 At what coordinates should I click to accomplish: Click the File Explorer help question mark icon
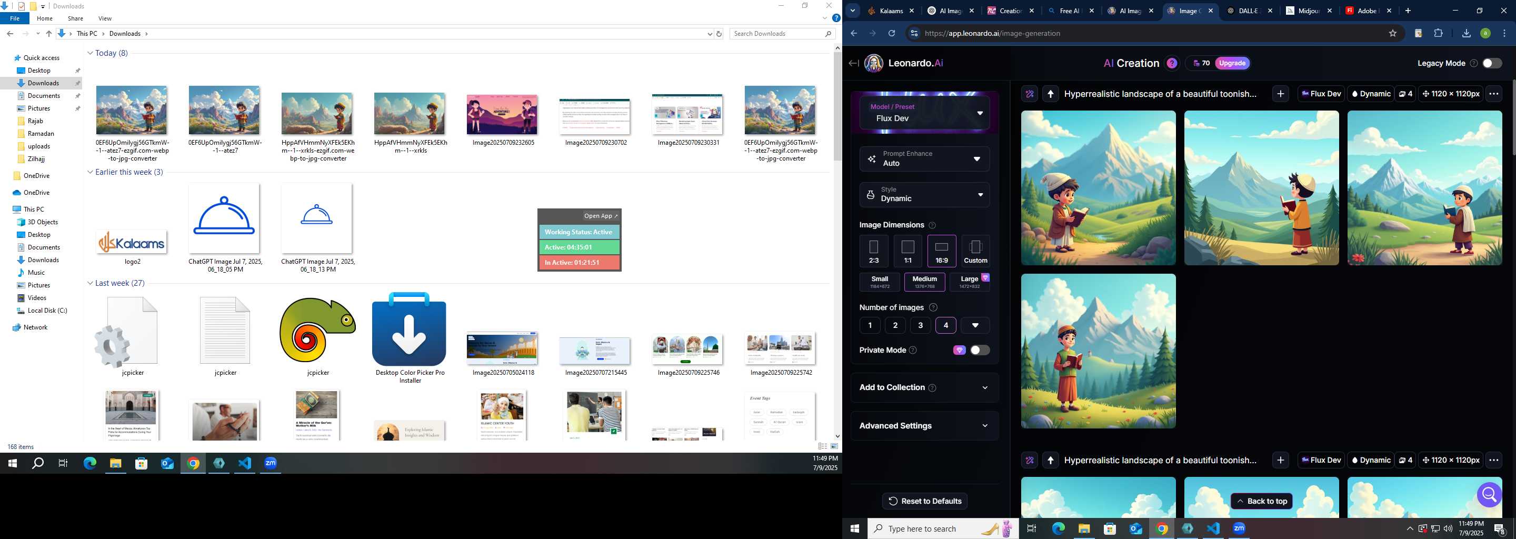836,18
